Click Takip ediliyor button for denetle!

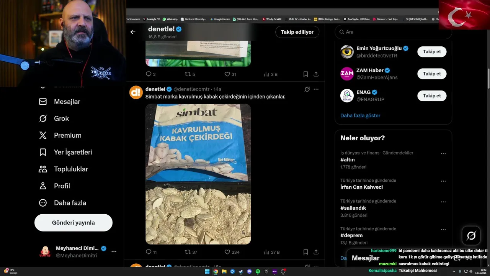297,32
